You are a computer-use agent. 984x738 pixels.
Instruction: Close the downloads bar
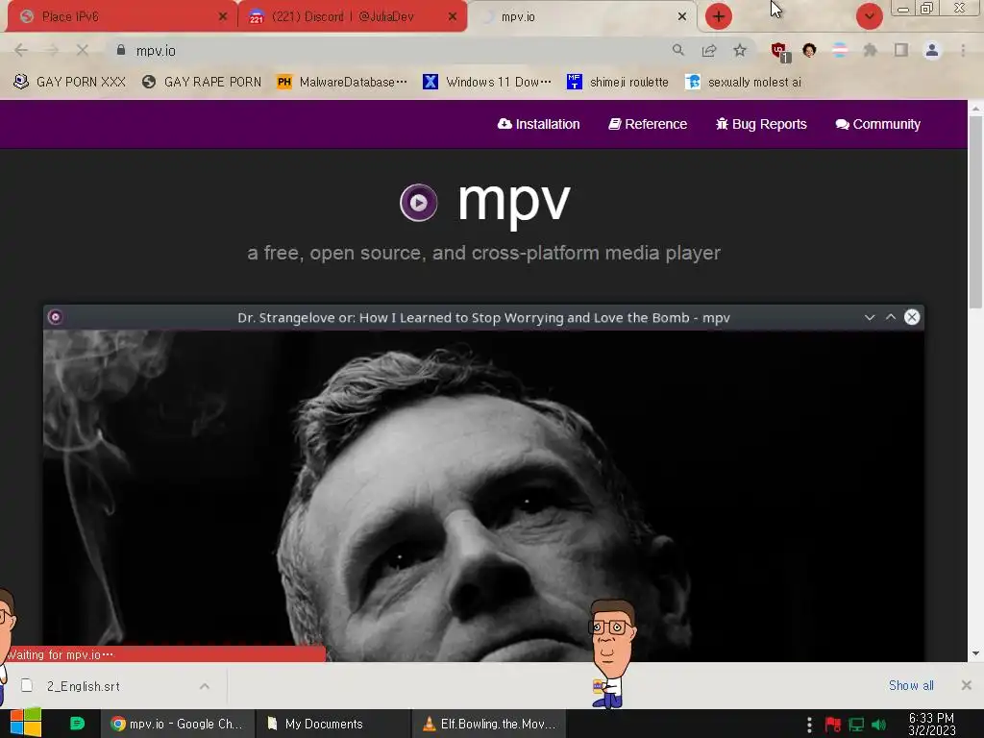tap(967, 685)
